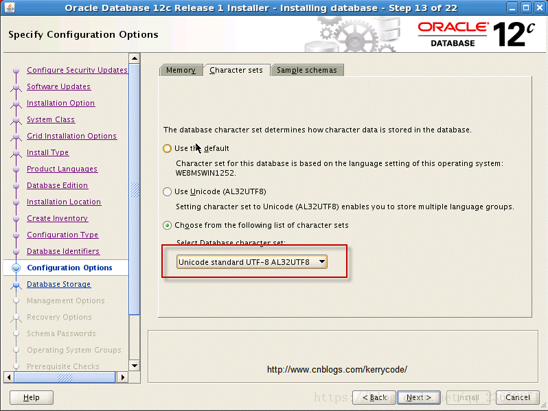Screen dimensions: 548x411
Task: Go to Database Edition step
Action: (x=57, y=185)
